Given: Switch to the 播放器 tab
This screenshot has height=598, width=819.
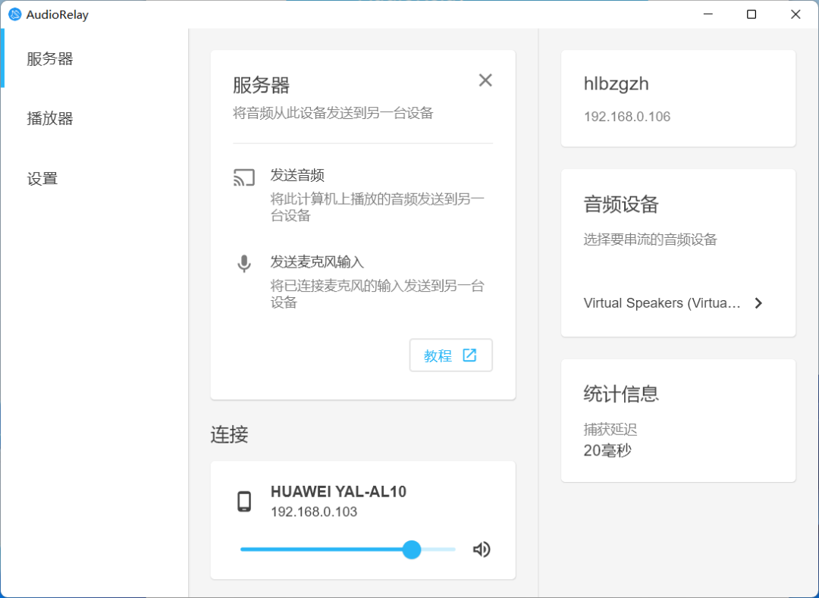Looking at the screenshot, I should [x=50, y=118].
